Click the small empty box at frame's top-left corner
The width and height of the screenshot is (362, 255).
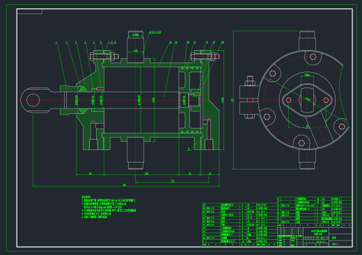[x=29, y=12]
